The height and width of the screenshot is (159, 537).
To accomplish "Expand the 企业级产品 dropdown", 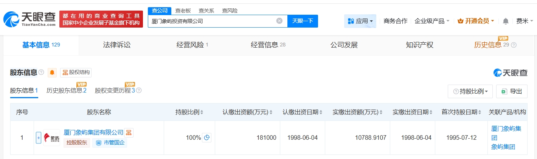I will pos(432,21).
